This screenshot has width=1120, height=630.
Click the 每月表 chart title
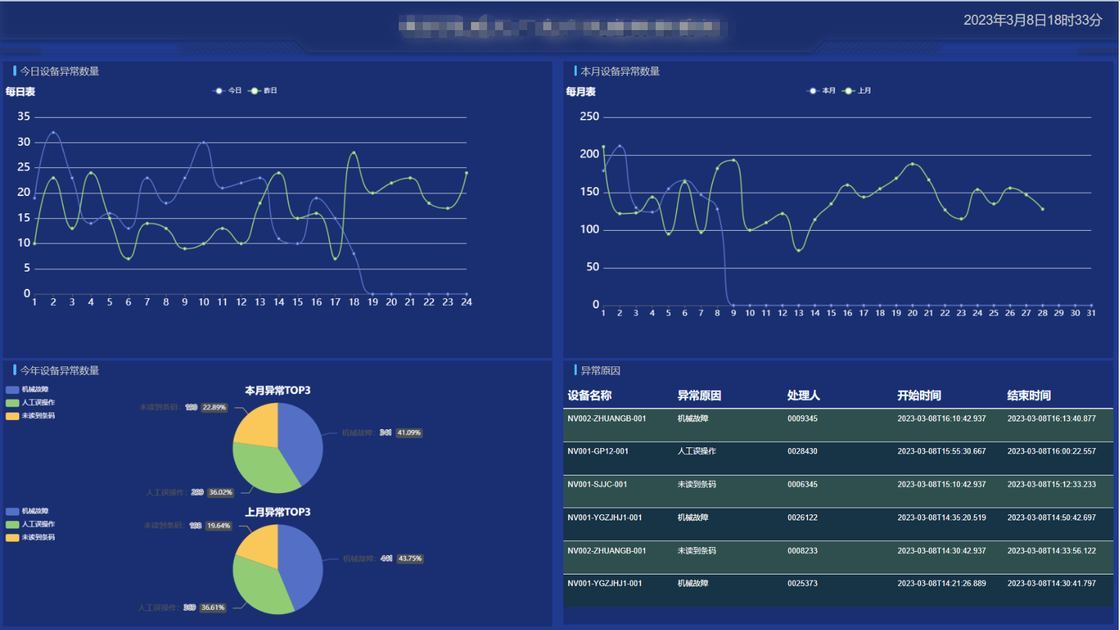tap(581, 92)
